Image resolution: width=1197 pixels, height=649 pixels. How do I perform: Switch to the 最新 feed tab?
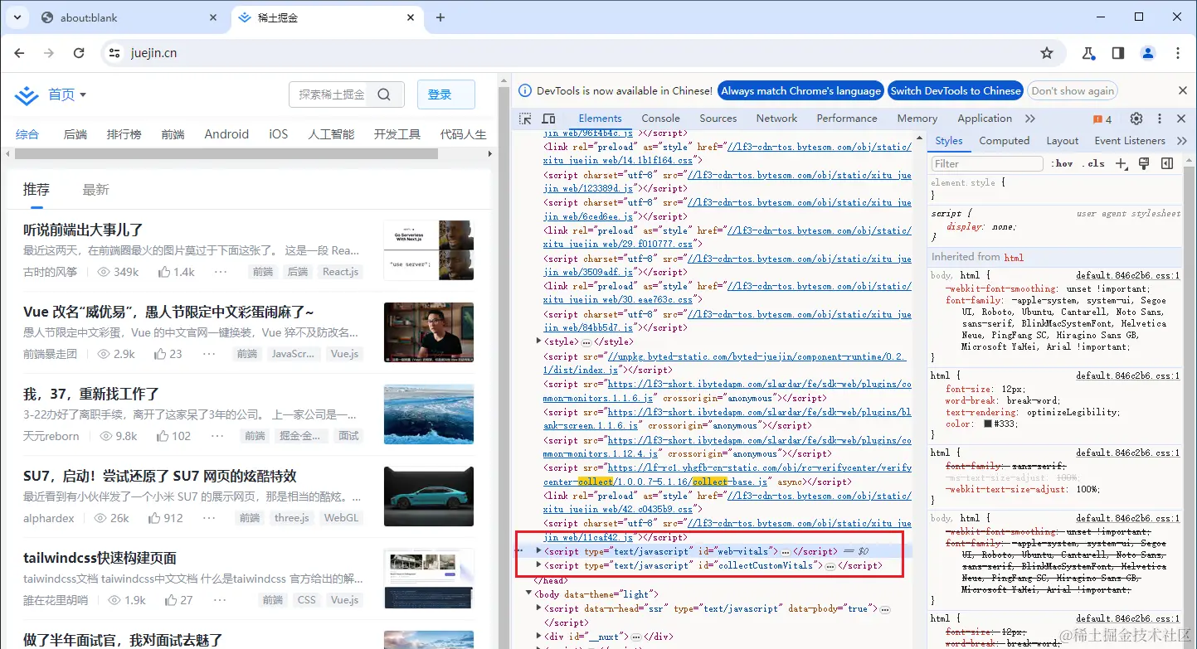(x=95, y=190)
